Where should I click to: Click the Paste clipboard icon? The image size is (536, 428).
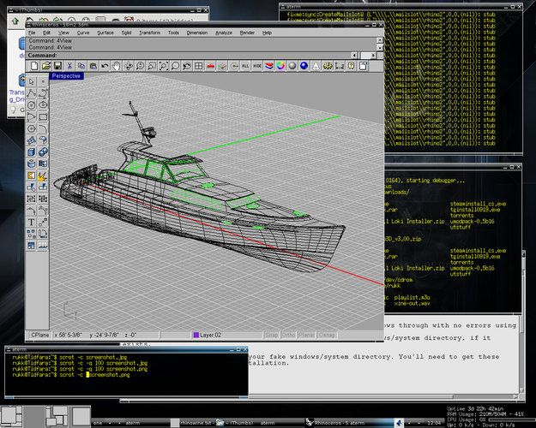point(93,66)
